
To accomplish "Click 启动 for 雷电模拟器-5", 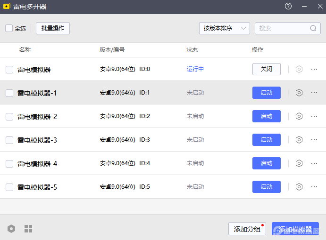I will [267, 187].
